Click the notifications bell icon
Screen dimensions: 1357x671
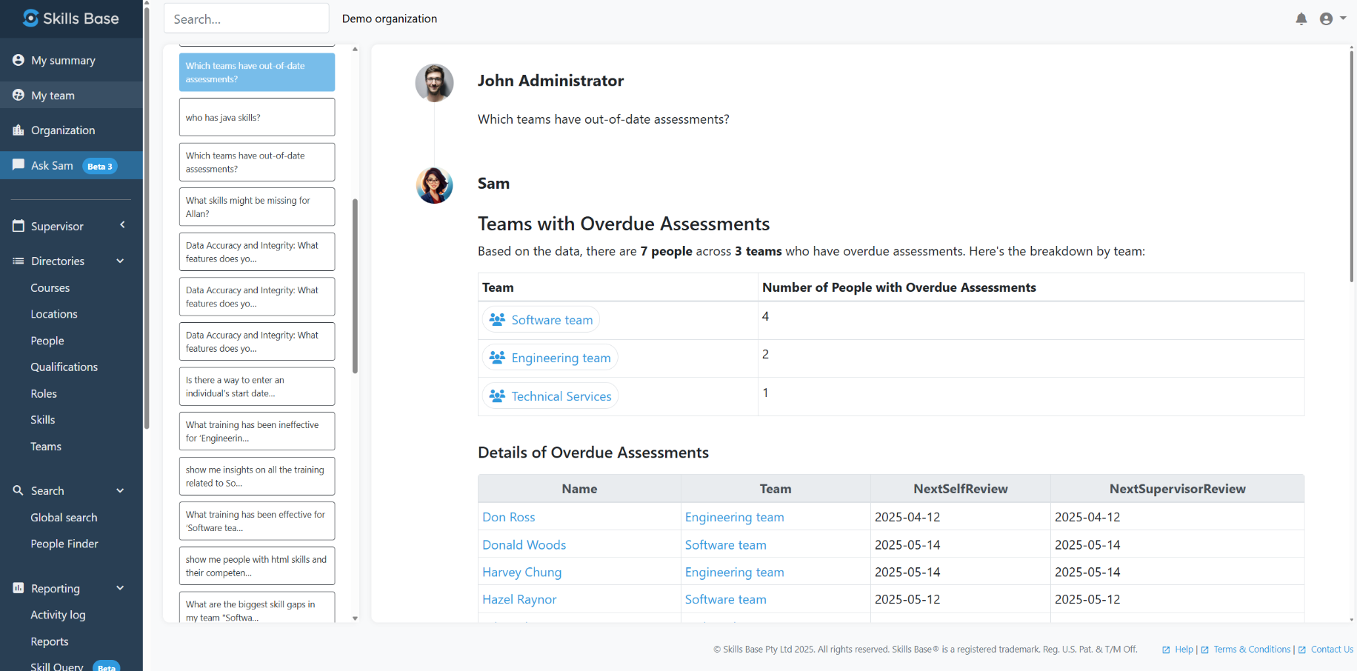click(1301, 19)
